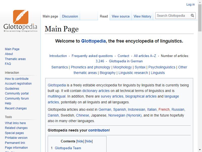
Task: Visit the Community portal
Action: (17, 93)
